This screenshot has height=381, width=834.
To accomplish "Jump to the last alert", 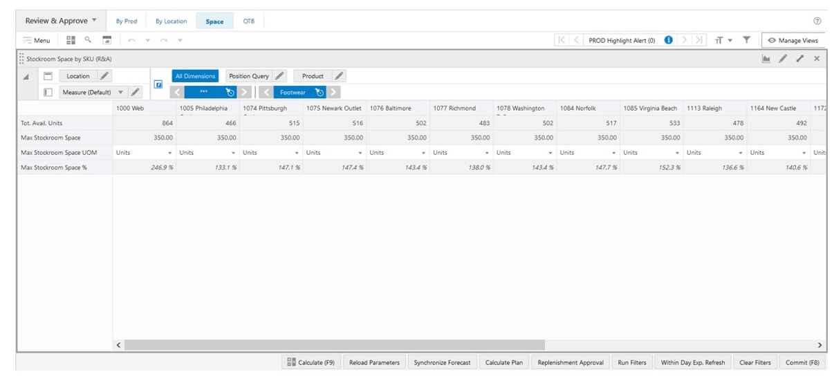I will (x=698, y=40).
